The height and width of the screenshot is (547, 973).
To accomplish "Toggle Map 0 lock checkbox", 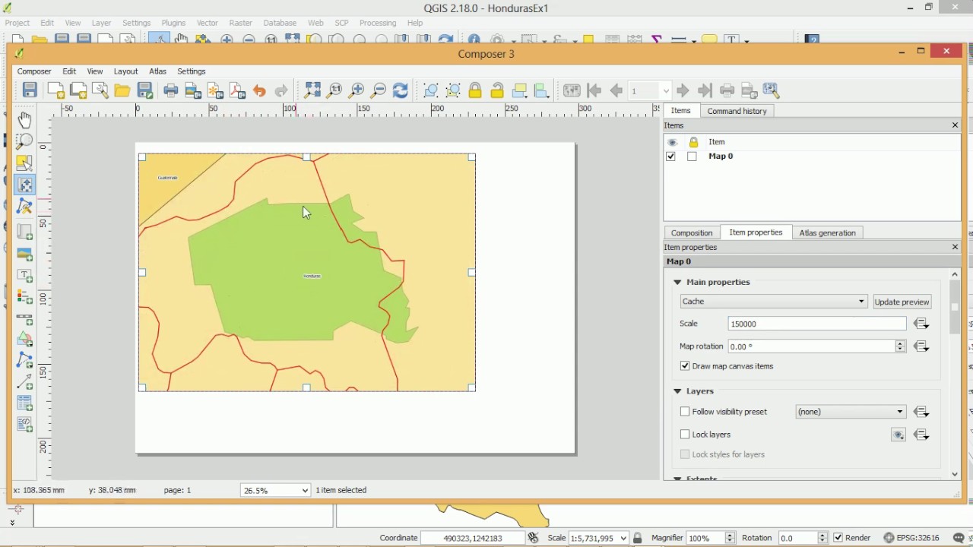I will pos(692,157).
